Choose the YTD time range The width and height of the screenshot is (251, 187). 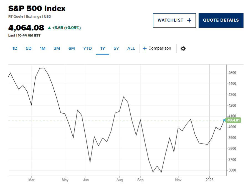click(x=87, y=48)
